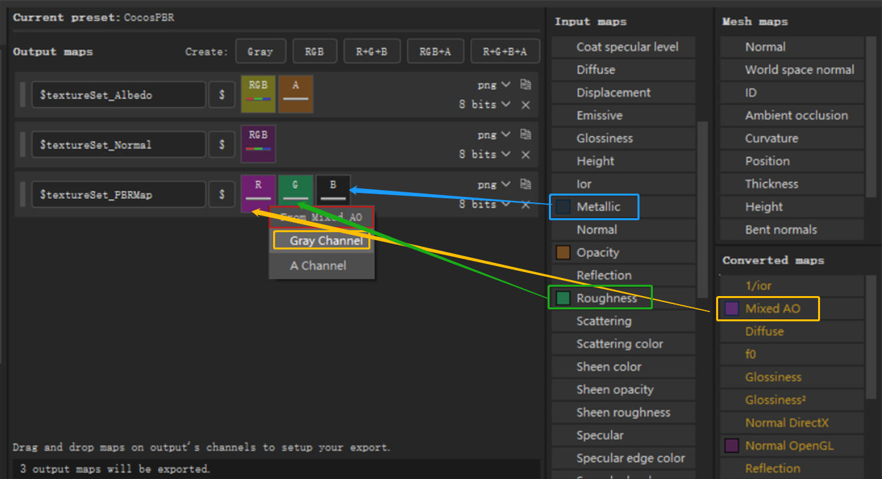Click the $ button beside $textureSet_Albedo

pyautogui.click(x=222, y=95)
